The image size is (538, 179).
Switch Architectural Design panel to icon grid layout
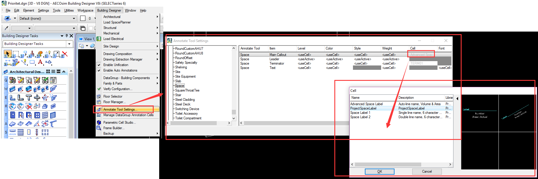[x=48, y=72]
